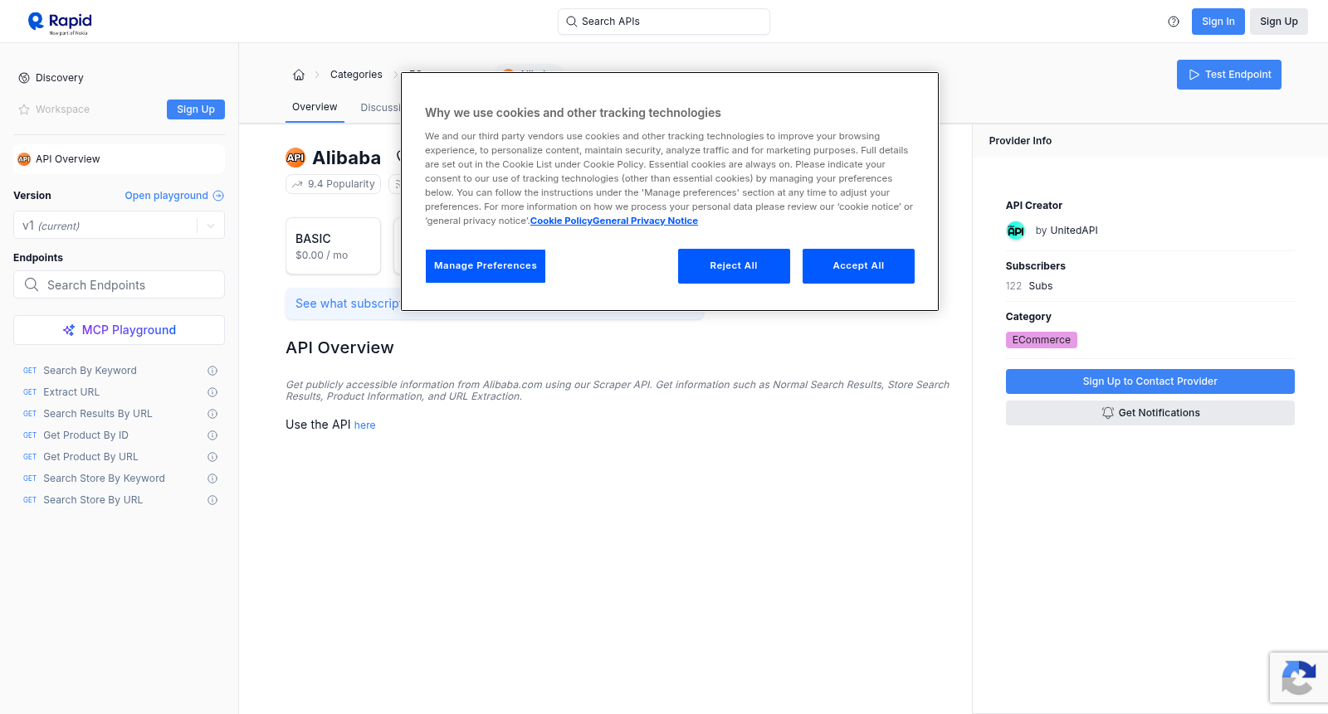This screenshot has width=1328, height=714.
Task: Switch to the Overview tab
Action: pos(315,107)
